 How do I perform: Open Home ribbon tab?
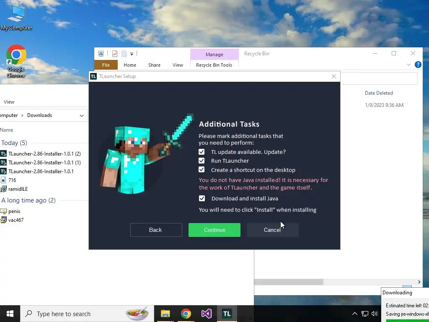(130, 65)
